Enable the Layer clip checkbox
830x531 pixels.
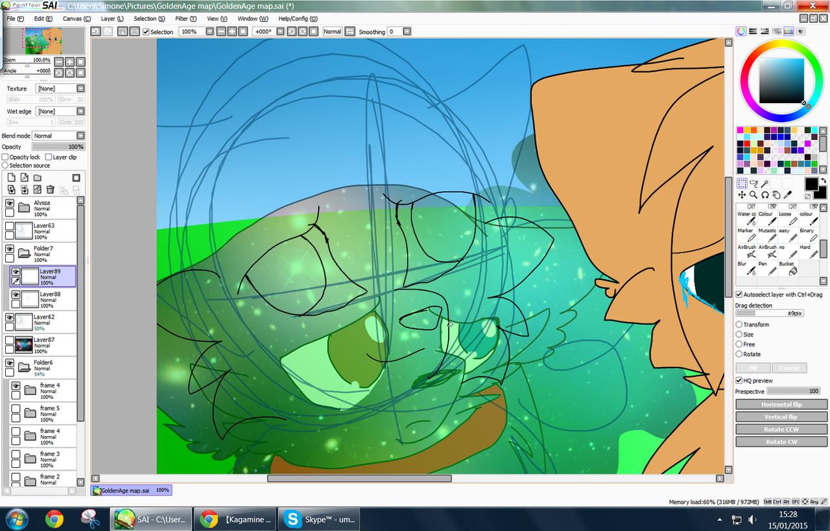(x=49, y=157)
